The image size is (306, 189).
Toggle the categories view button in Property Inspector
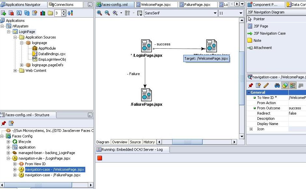[x=293, y=86]
